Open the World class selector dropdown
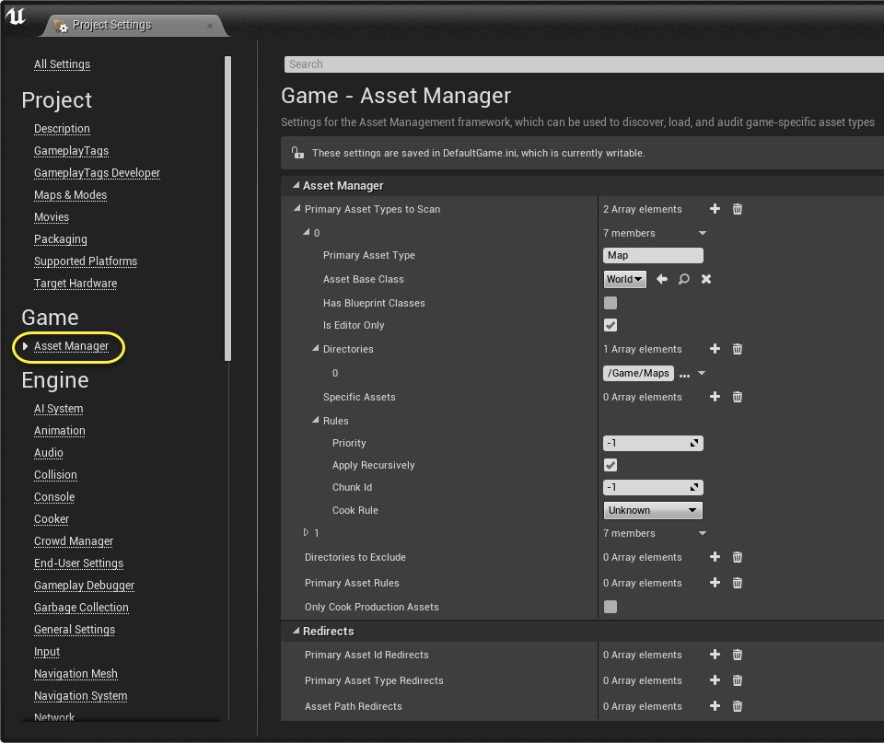Screen dimensions: 884x743 [x=624, y=279]
